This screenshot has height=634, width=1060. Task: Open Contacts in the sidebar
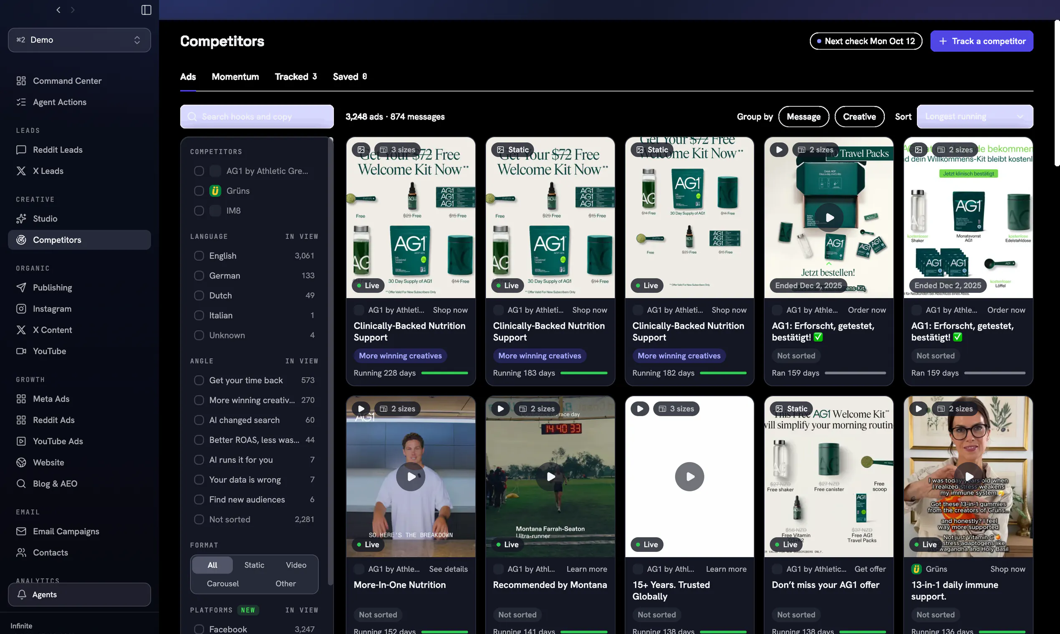(79, 553)
